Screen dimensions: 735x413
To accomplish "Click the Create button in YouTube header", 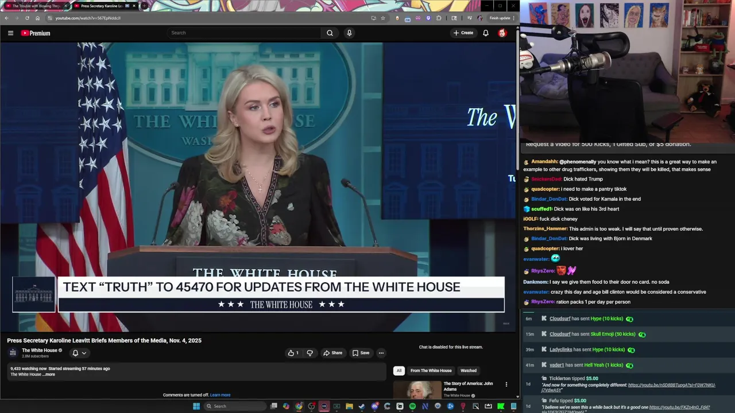I will point(463,33).
